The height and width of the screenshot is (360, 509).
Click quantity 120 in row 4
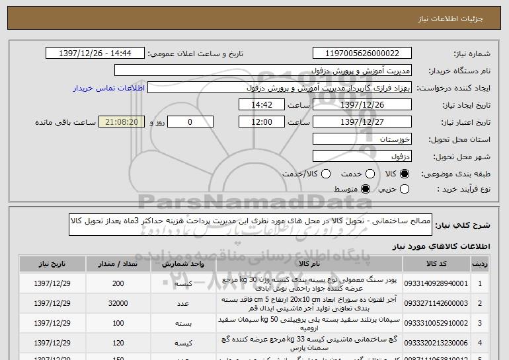pyautogui.click(x=118, y=343)
